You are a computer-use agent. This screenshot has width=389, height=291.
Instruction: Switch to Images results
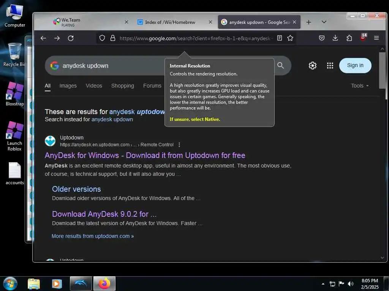[x=68, y=86]
